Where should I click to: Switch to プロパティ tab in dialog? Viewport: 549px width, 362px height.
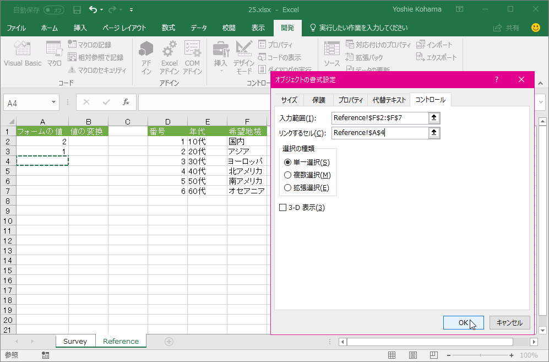(350, 100)
